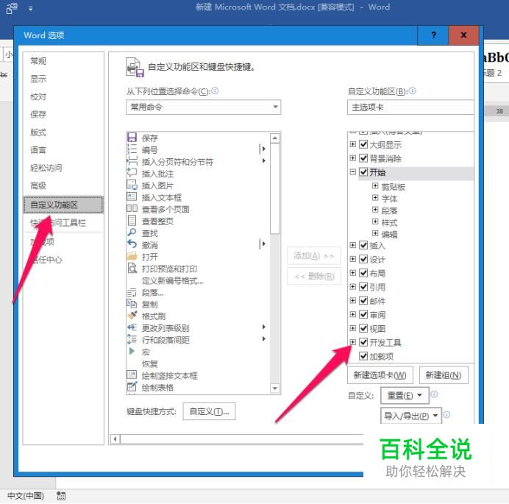Choose the Insert Comment (插入批注) icon

pos(132,174)
